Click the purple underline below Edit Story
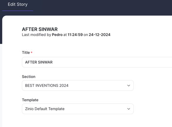 [x=18, y=11]
